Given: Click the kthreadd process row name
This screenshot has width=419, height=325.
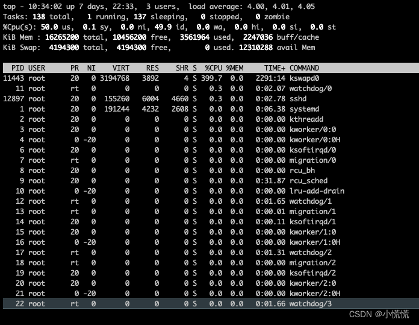Looking at the screenshot, I should [306, 119].
